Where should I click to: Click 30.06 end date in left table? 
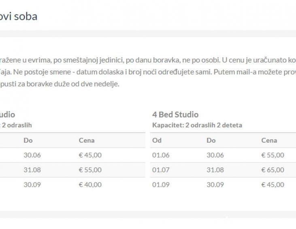[x=32, y=155]
